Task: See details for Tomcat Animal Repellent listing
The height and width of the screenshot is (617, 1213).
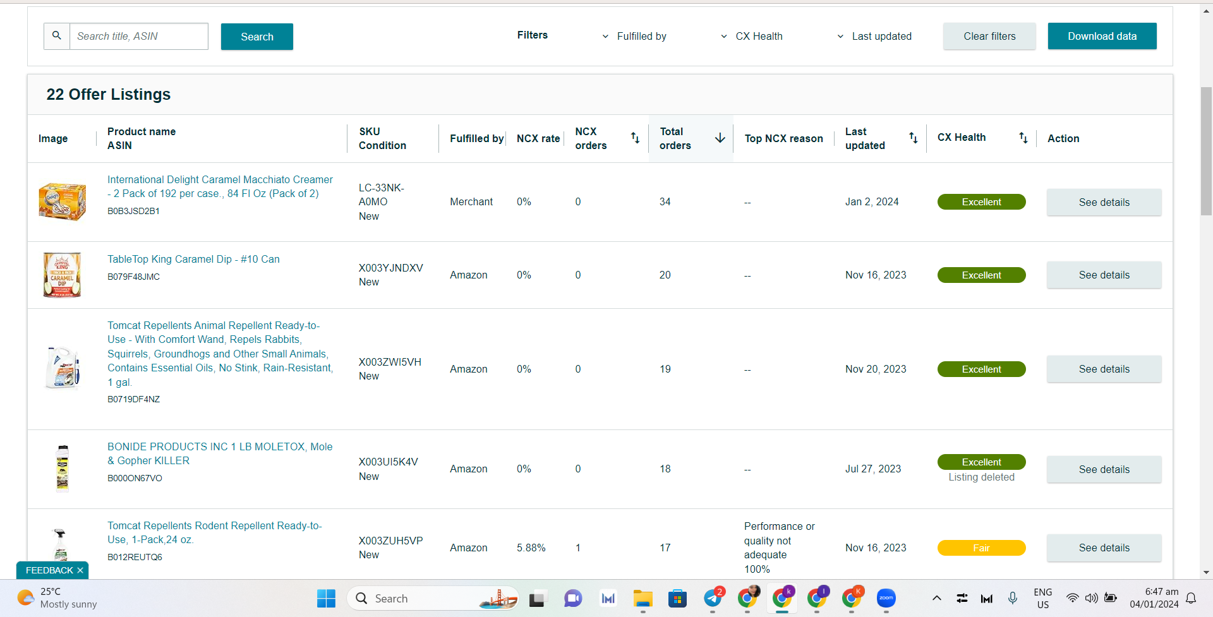Action: (x=1104, y=369)
